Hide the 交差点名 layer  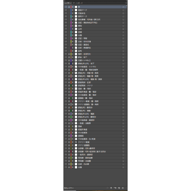pyautogui.click(x=66, y=13)
